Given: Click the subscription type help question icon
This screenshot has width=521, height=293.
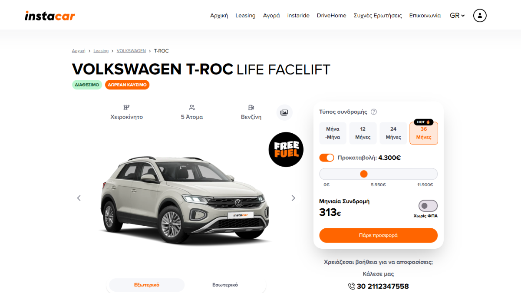Looking at the screenshot, I should (x=374, y=112).
